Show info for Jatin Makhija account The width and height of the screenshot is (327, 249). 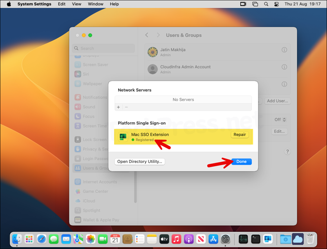(x=284, y=50)
